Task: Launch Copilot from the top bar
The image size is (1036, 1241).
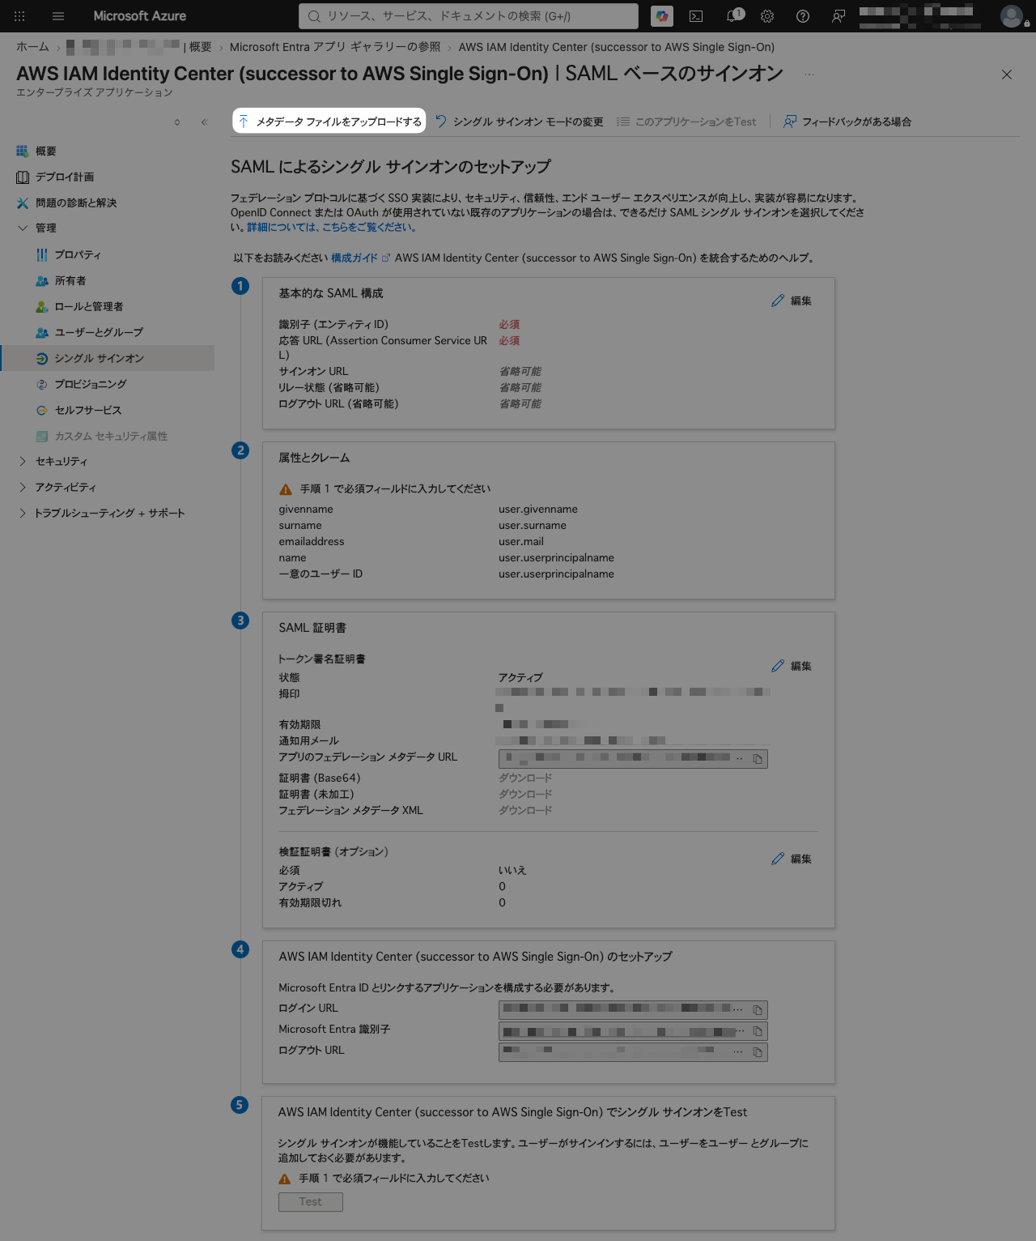Action: pyautogui.click(x=662, y=16)
